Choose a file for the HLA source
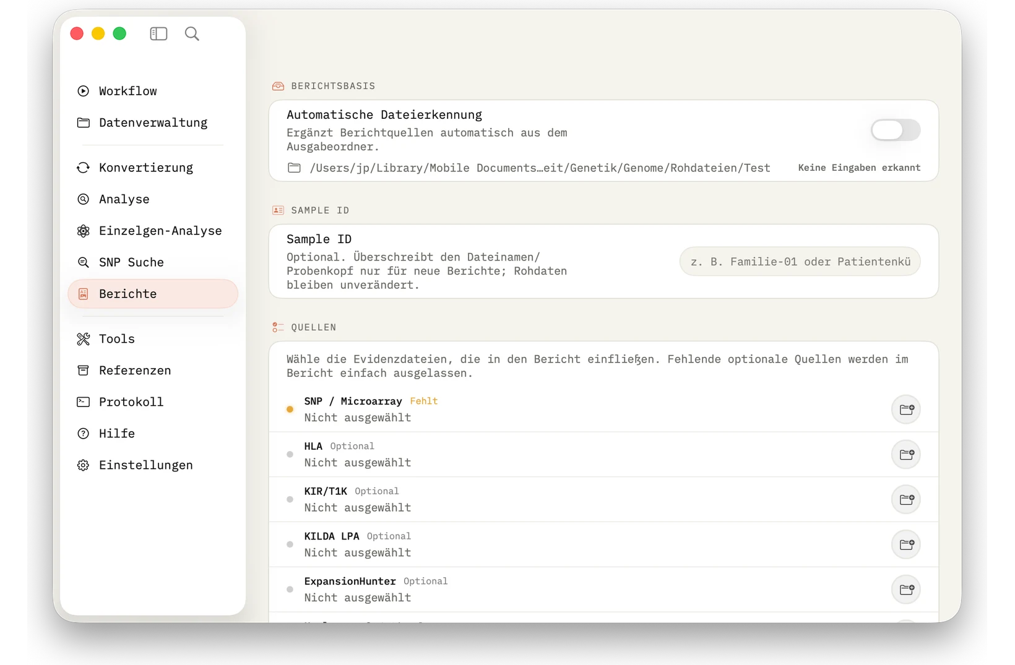 click(x=906, y=455)
